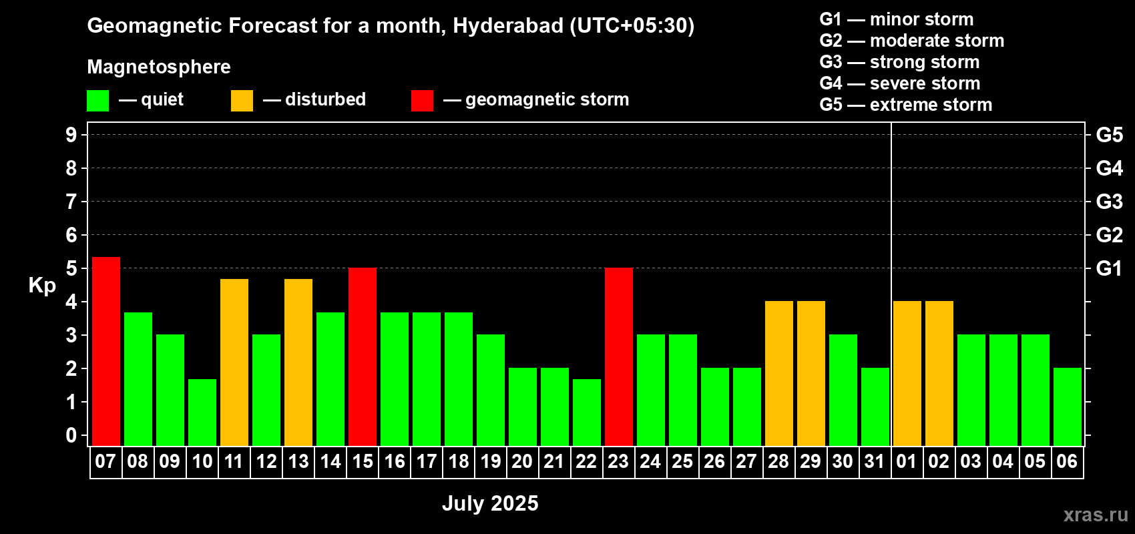Click the G2 label on right axis
The image size is (1135, 534).
click(1110, 235)
